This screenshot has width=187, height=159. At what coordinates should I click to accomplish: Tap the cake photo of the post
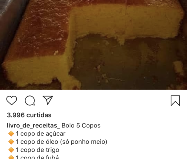[x=93, y=45]
